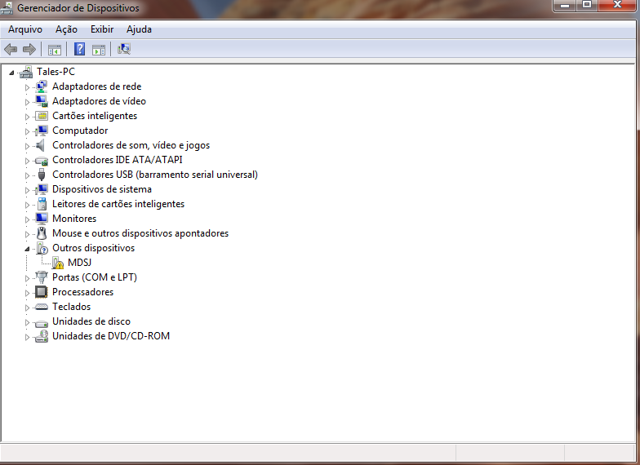This screenshot has width=640, height=465.
Task: Toggle the action pane toolbar icon
Action: (99, 50)
